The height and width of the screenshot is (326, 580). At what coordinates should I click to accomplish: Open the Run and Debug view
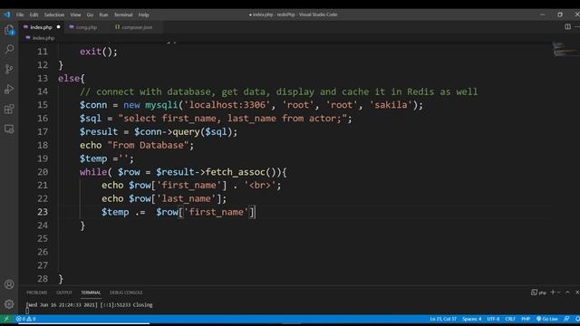[9, 89]
